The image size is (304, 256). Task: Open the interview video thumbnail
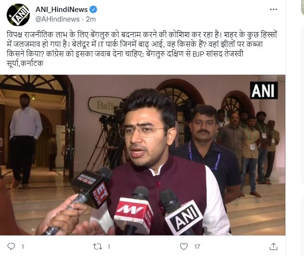coord(142,155)
